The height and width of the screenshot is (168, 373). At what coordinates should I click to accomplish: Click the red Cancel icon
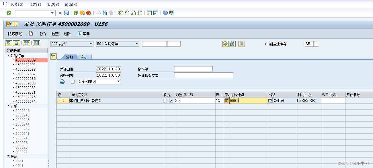point(89,13)
